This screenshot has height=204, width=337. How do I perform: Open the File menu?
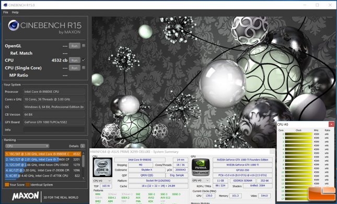point(6,12)
